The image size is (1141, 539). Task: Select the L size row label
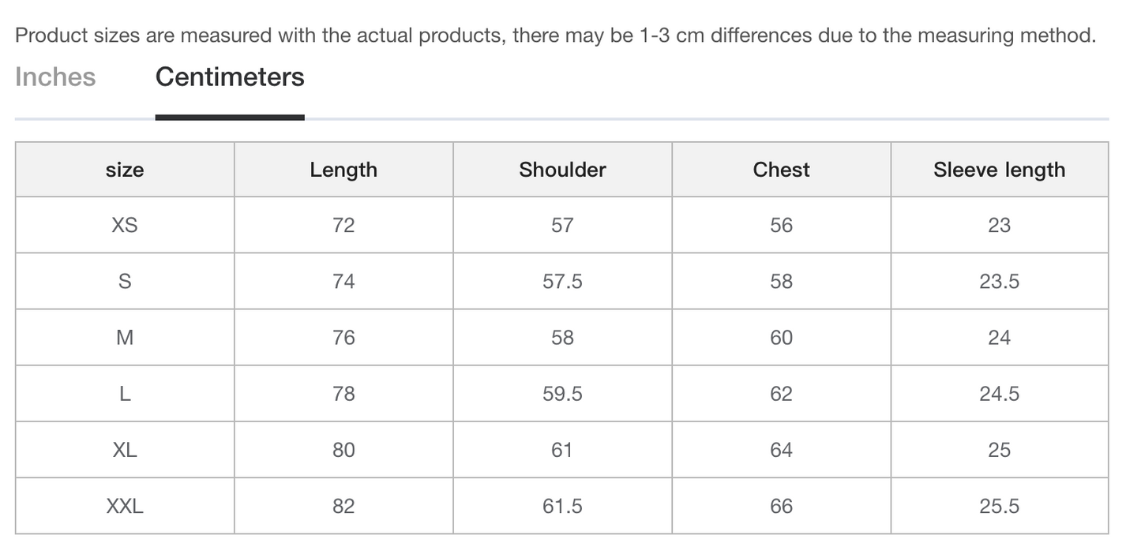coord(125,394)
